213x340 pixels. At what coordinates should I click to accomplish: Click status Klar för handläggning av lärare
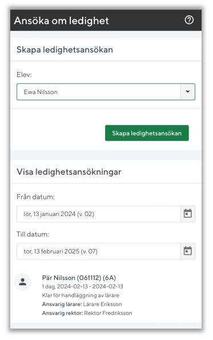tap(81, 295)
